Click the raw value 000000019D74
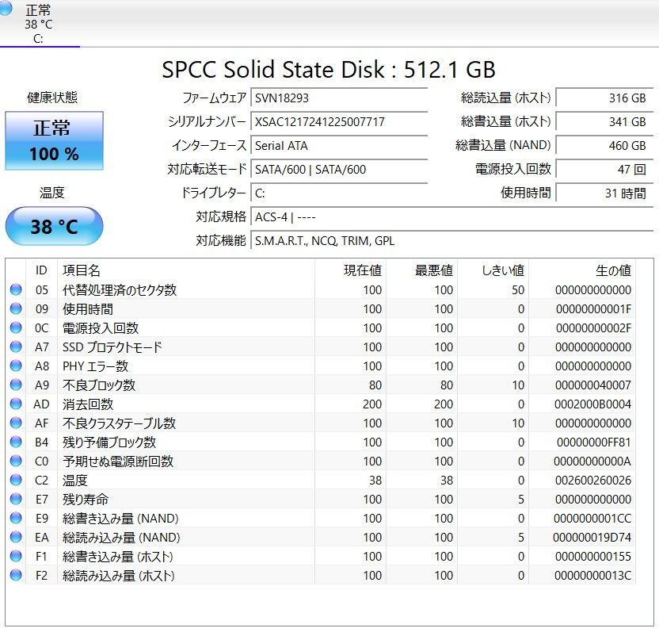The image size is (659, 632). pos(592,538)
